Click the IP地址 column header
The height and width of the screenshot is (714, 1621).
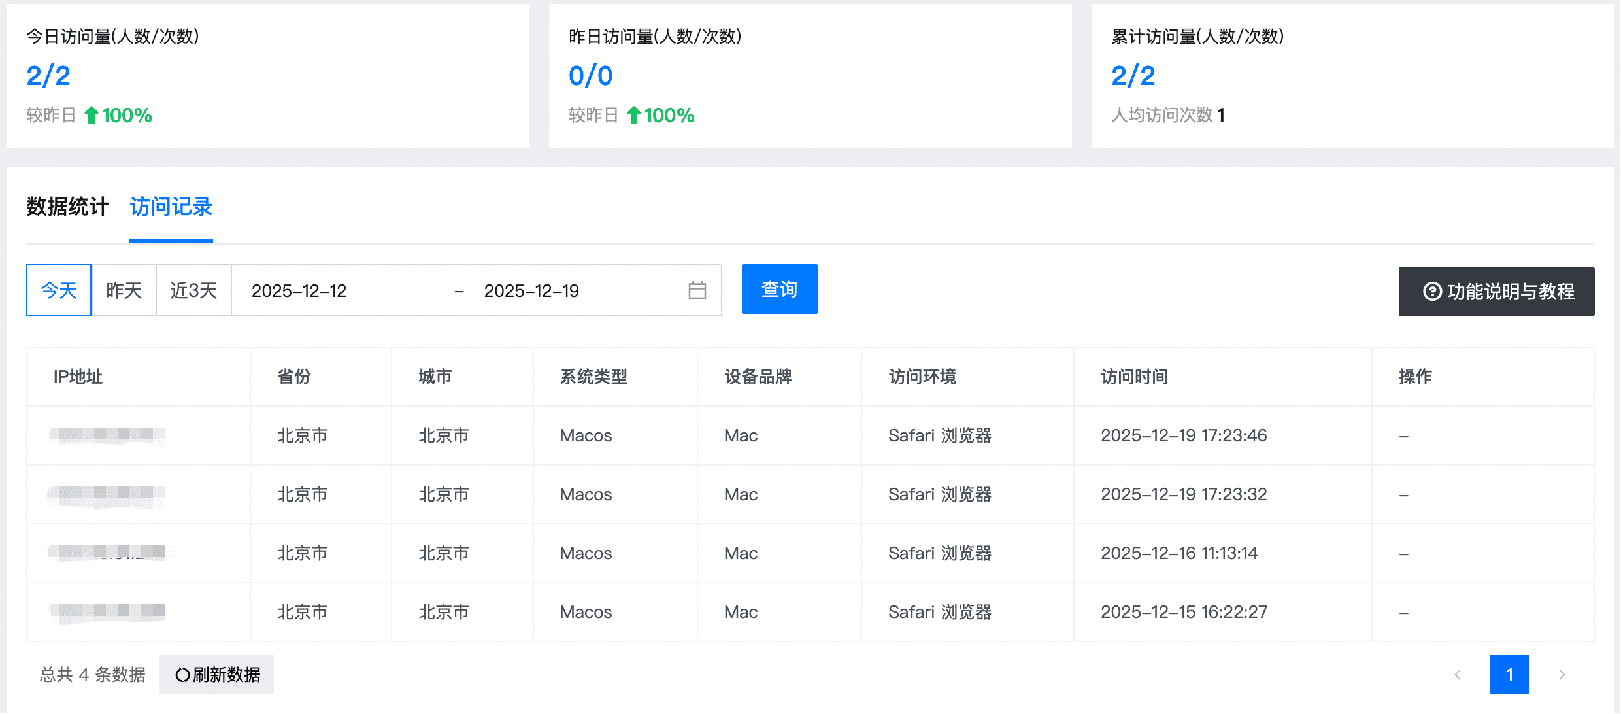[78, 377]
